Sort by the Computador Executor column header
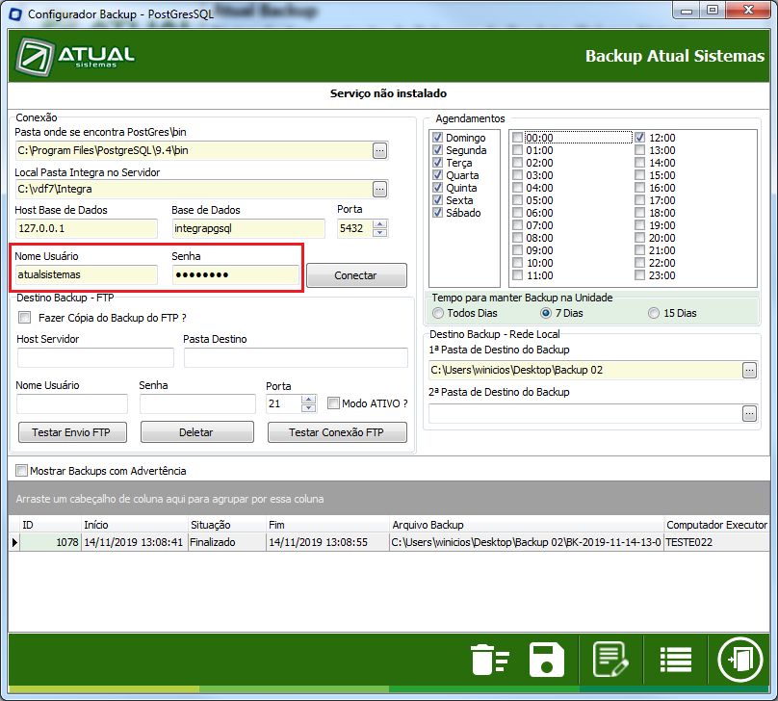Screen dimensions: 778x701 [x=716, y=525]
